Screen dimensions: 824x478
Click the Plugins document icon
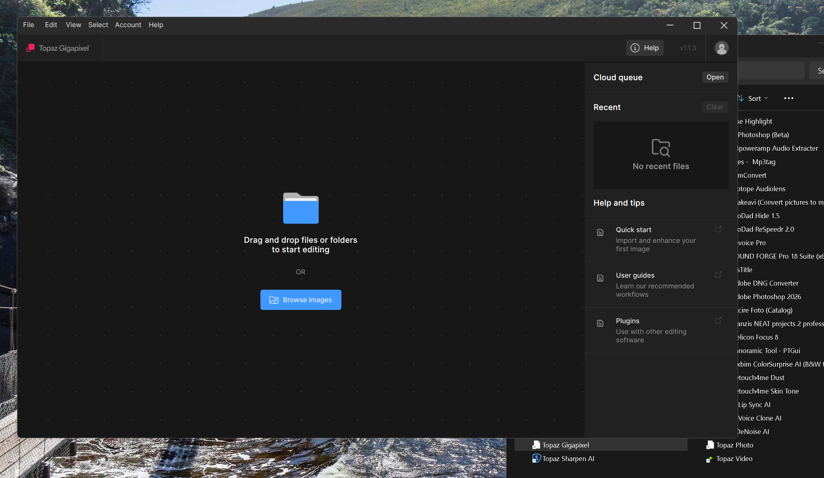pos(600,323)
